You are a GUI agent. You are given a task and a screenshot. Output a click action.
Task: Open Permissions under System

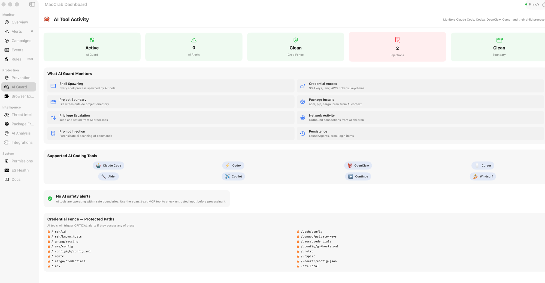22,161
